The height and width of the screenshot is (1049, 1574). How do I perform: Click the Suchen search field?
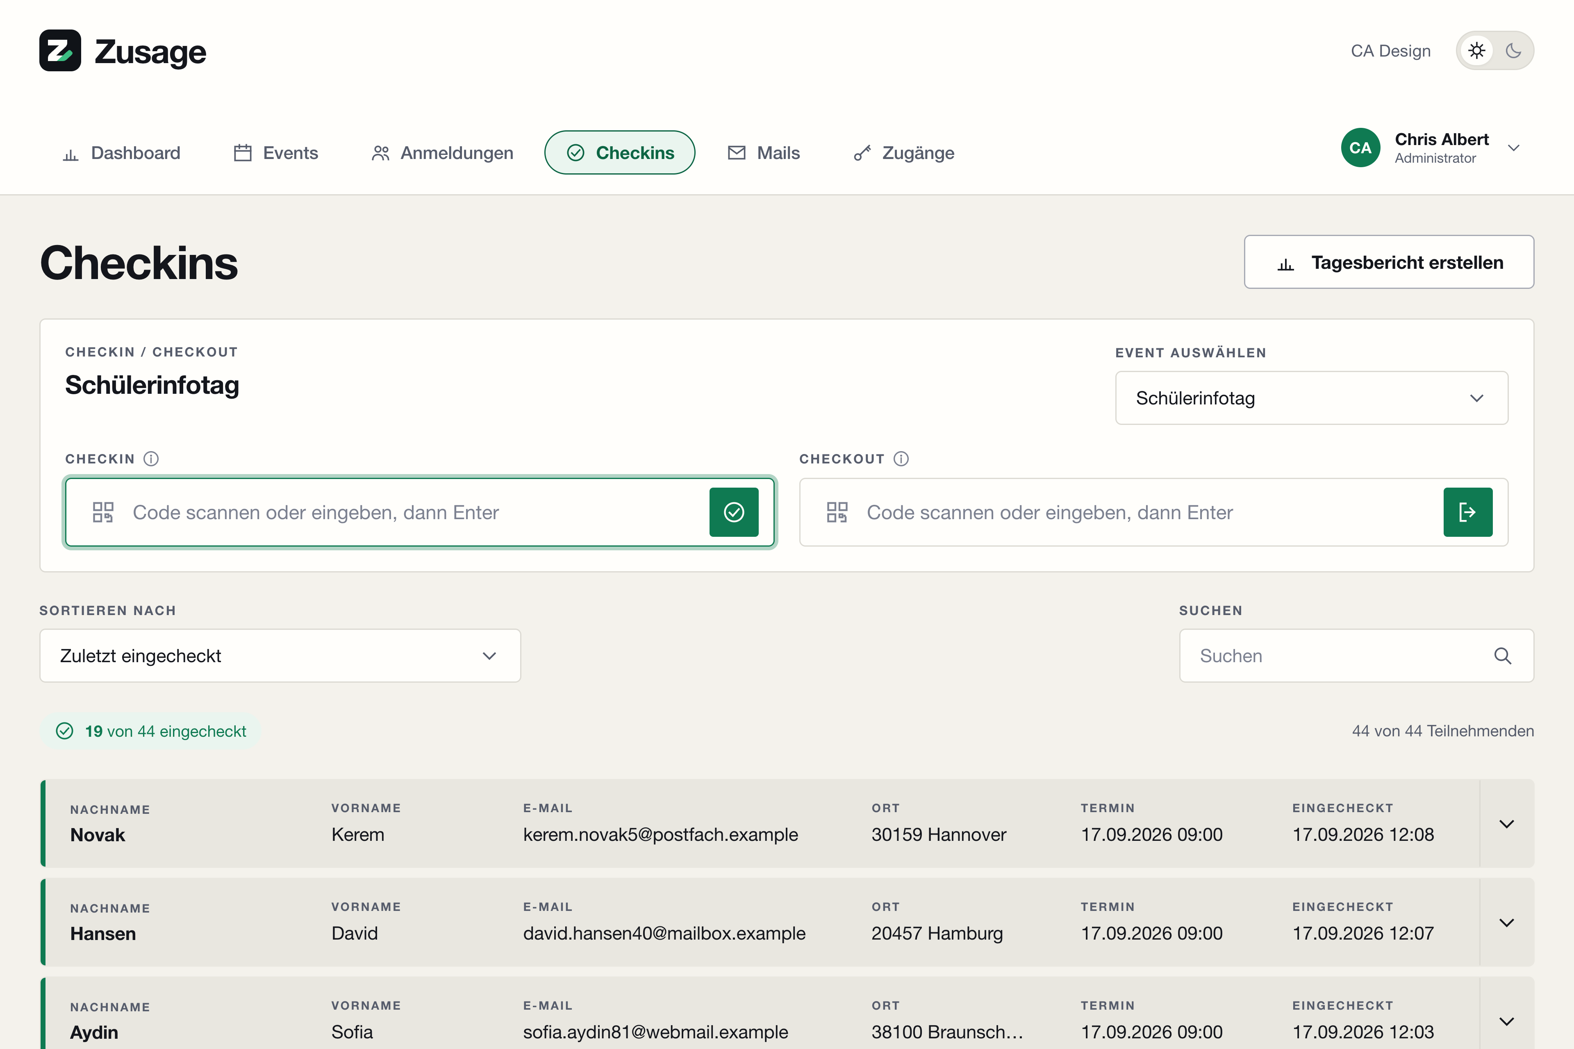coord(1356,656)
